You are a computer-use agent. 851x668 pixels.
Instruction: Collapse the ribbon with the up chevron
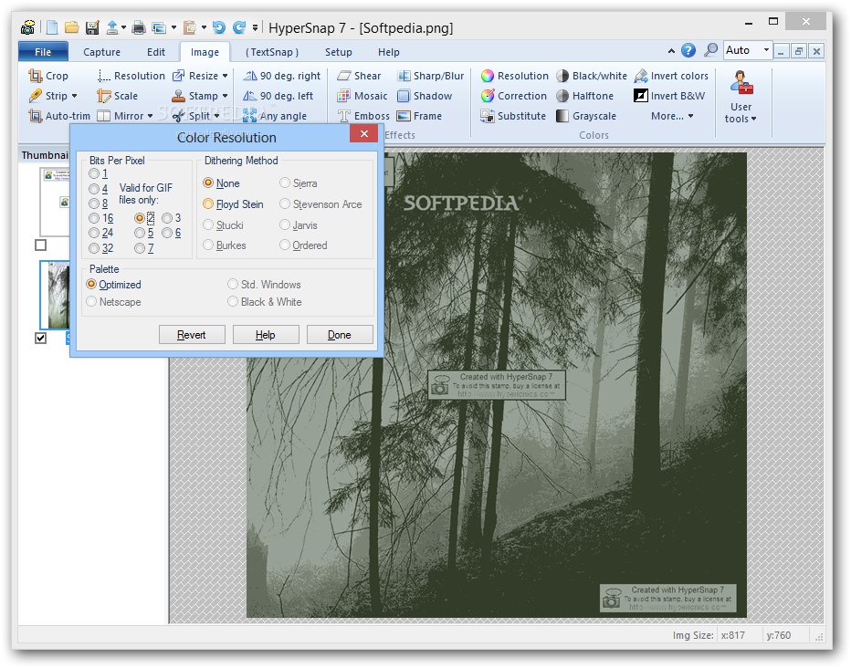click(x=671, y=51)
